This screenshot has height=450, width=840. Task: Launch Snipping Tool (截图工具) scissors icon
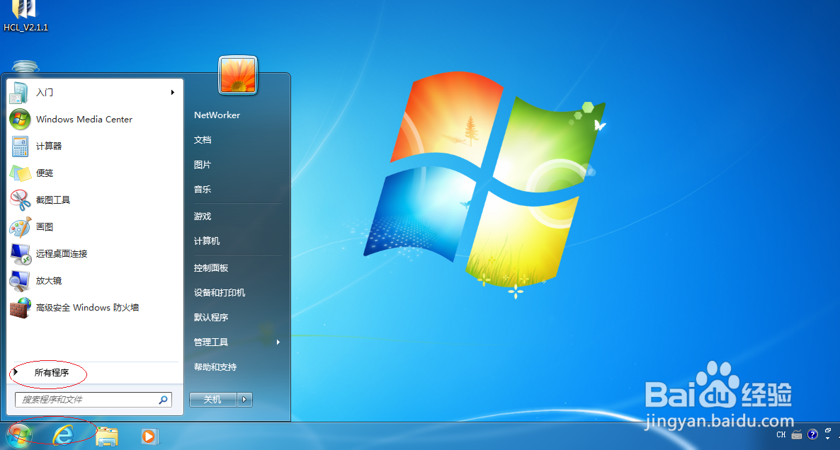21,200
